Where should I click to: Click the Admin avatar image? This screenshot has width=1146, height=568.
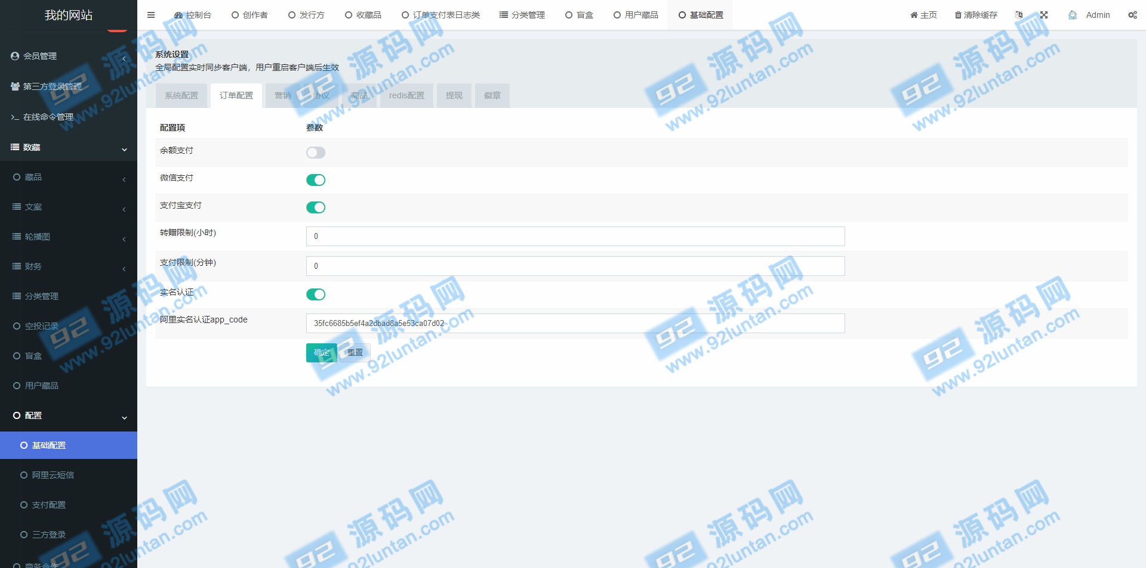[1073, 15]
